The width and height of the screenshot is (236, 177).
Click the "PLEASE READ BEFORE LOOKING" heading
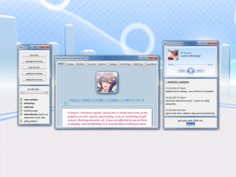pos(107,101)
